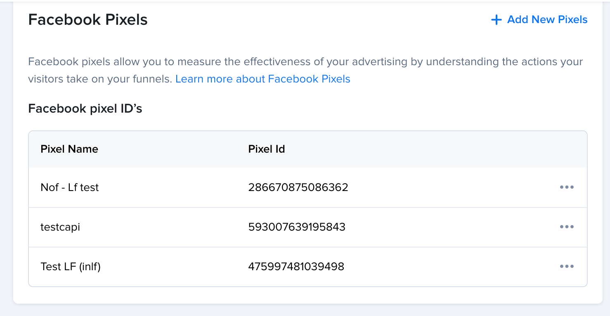Open Learn more about Facebook Pixels link
The height and width of the screenshot is (316, 610).
[x=262, y=79]
